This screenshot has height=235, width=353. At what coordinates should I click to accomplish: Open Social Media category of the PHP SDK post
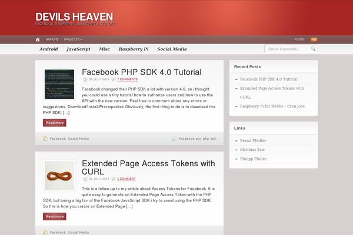78,139
